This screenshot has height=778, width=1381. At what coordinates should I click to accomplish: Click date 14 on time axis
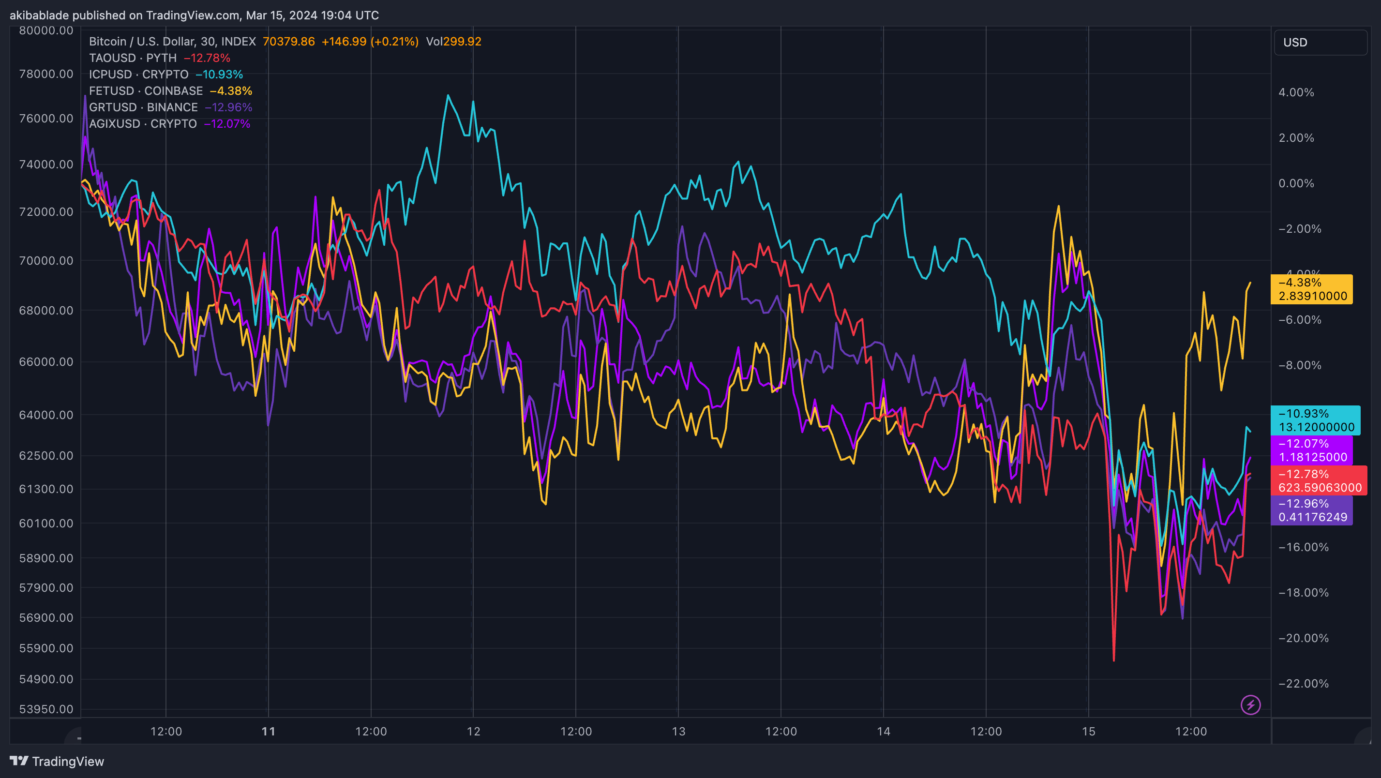click(x=883, y=731)
